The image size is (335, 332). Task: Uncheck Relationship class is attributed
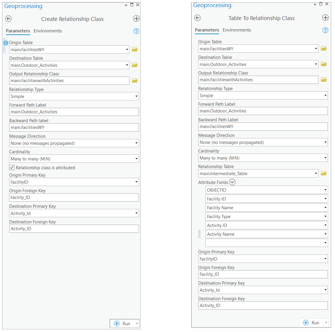point(11,167)
